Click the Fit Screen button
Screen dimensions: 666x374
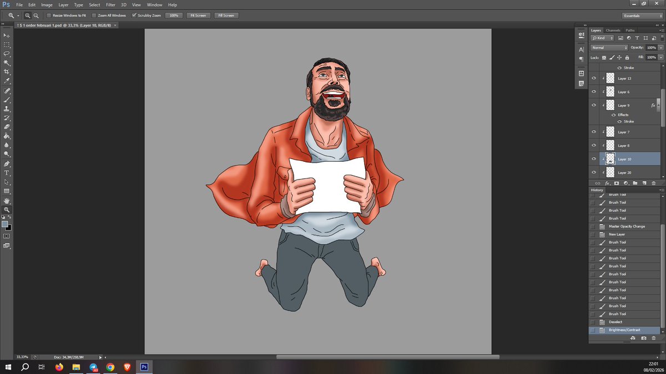point(198,16)
